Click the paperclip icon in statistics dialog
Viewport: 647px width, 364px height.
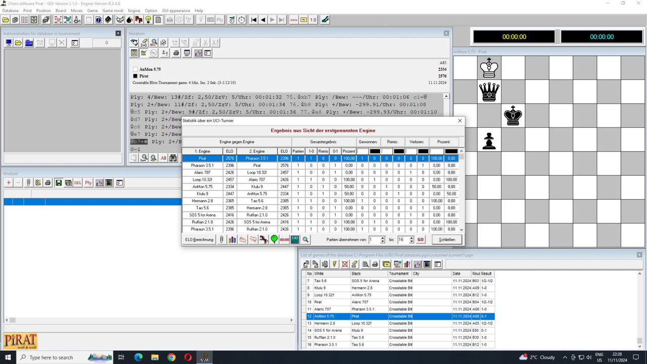221,240
